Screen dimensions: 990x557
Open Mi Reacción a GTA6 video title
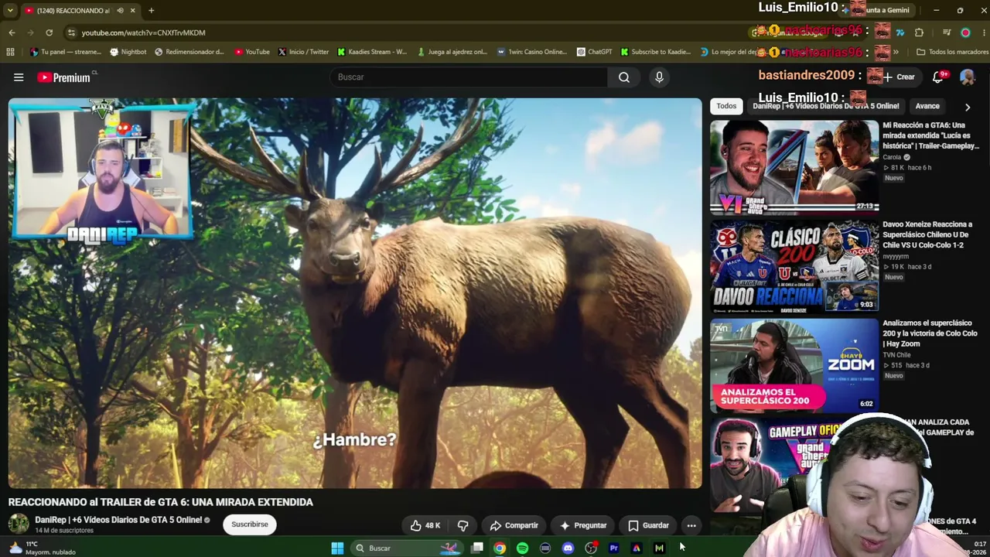tap(931, 135)
